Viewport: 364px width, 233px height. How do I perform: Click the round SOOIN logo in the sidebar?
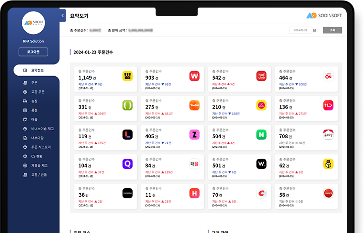33,23
